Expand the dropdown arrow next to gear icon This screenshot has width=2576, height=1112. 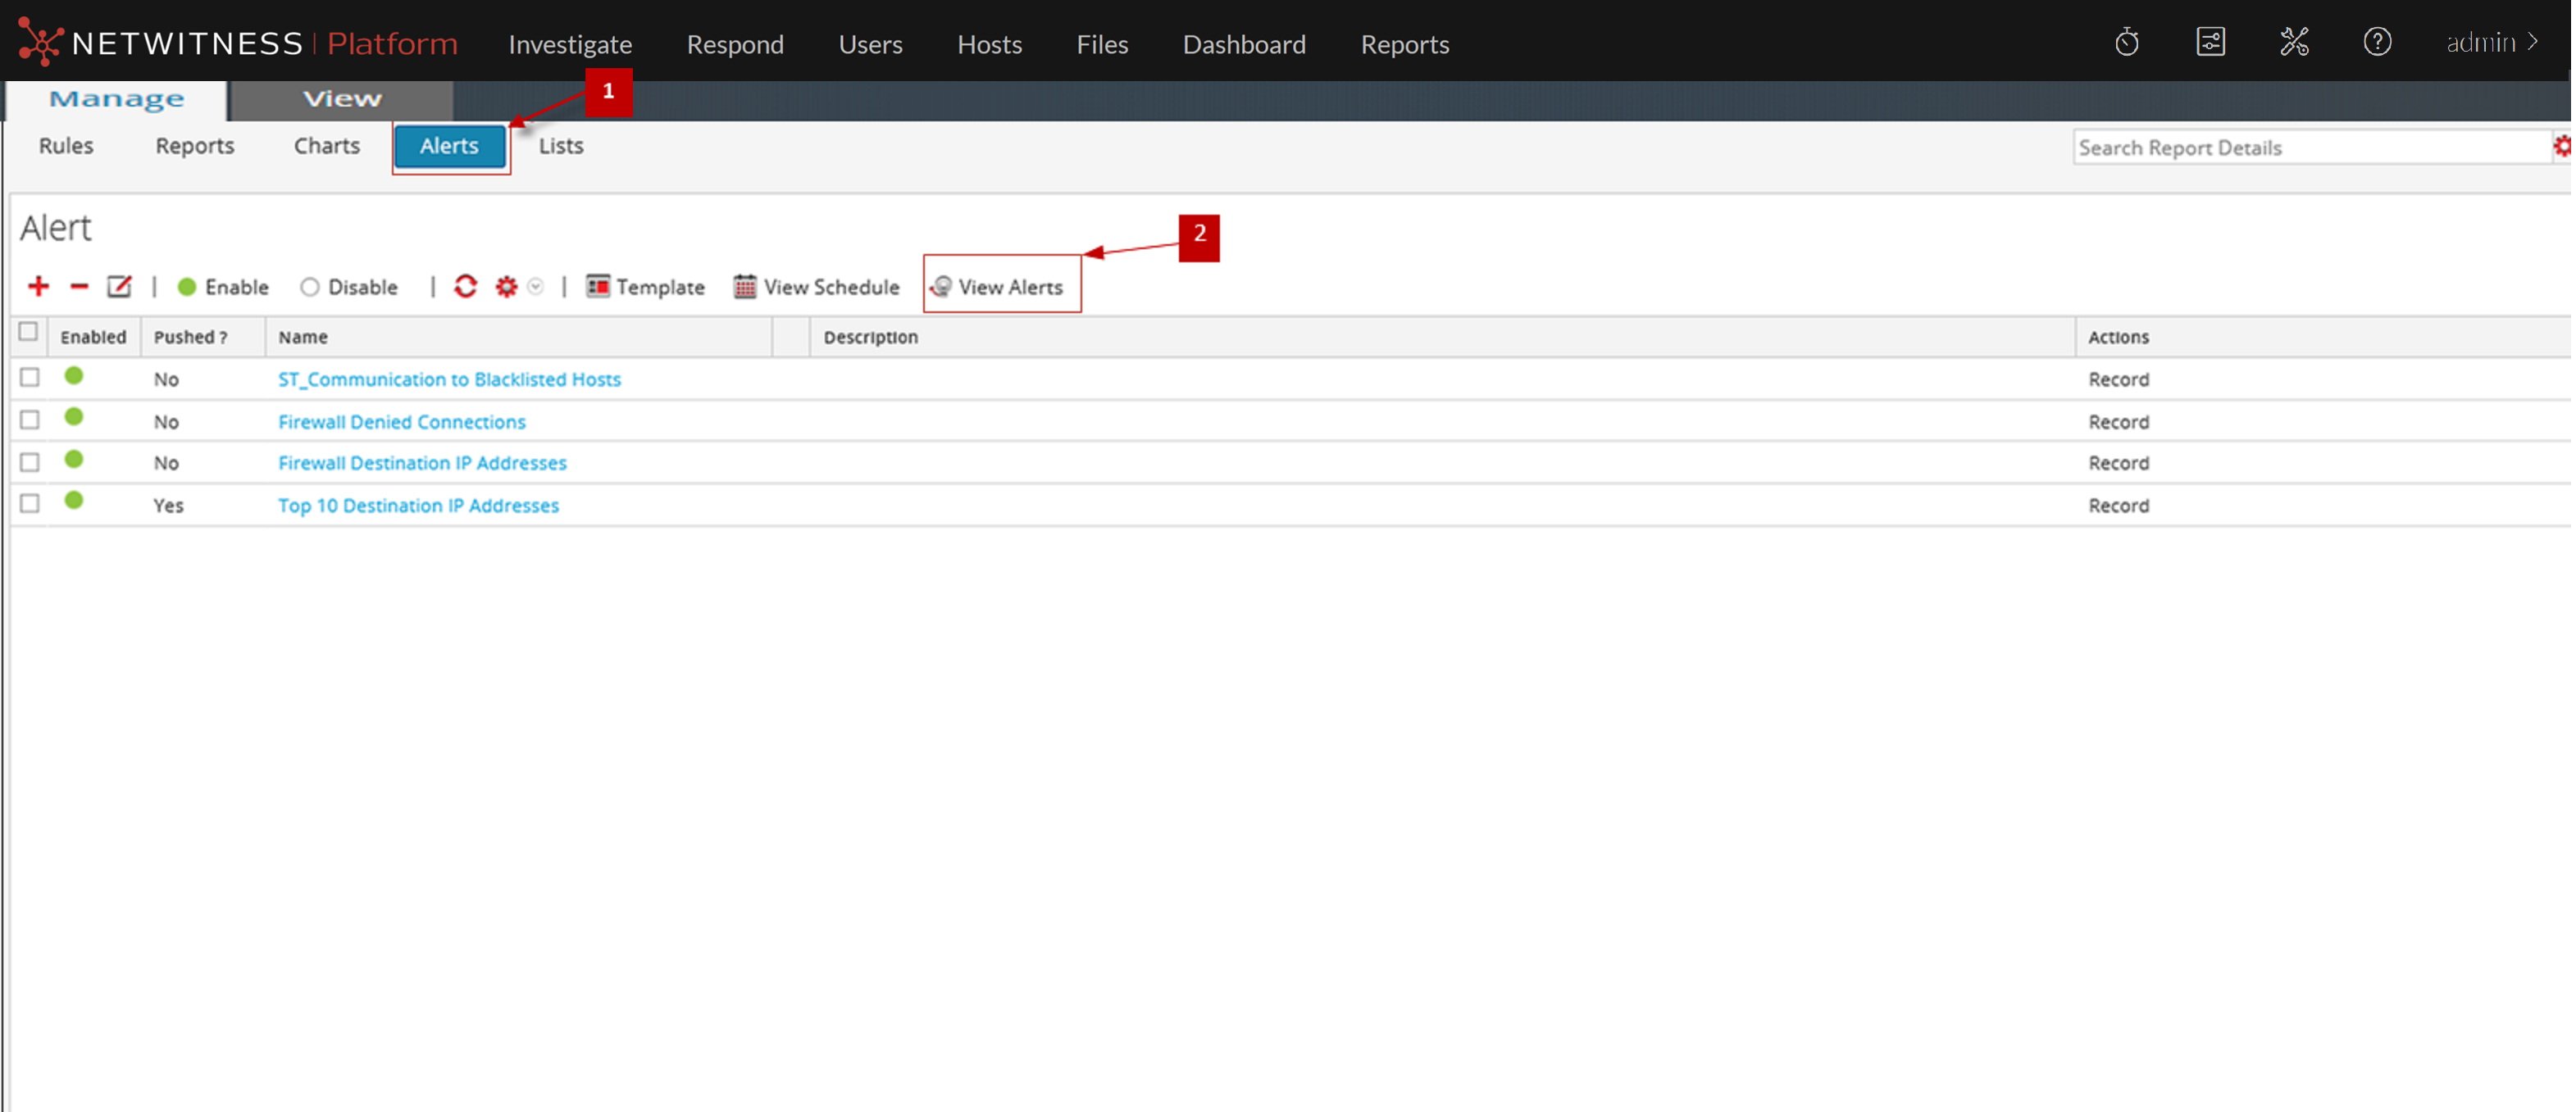tap(536, 287)
